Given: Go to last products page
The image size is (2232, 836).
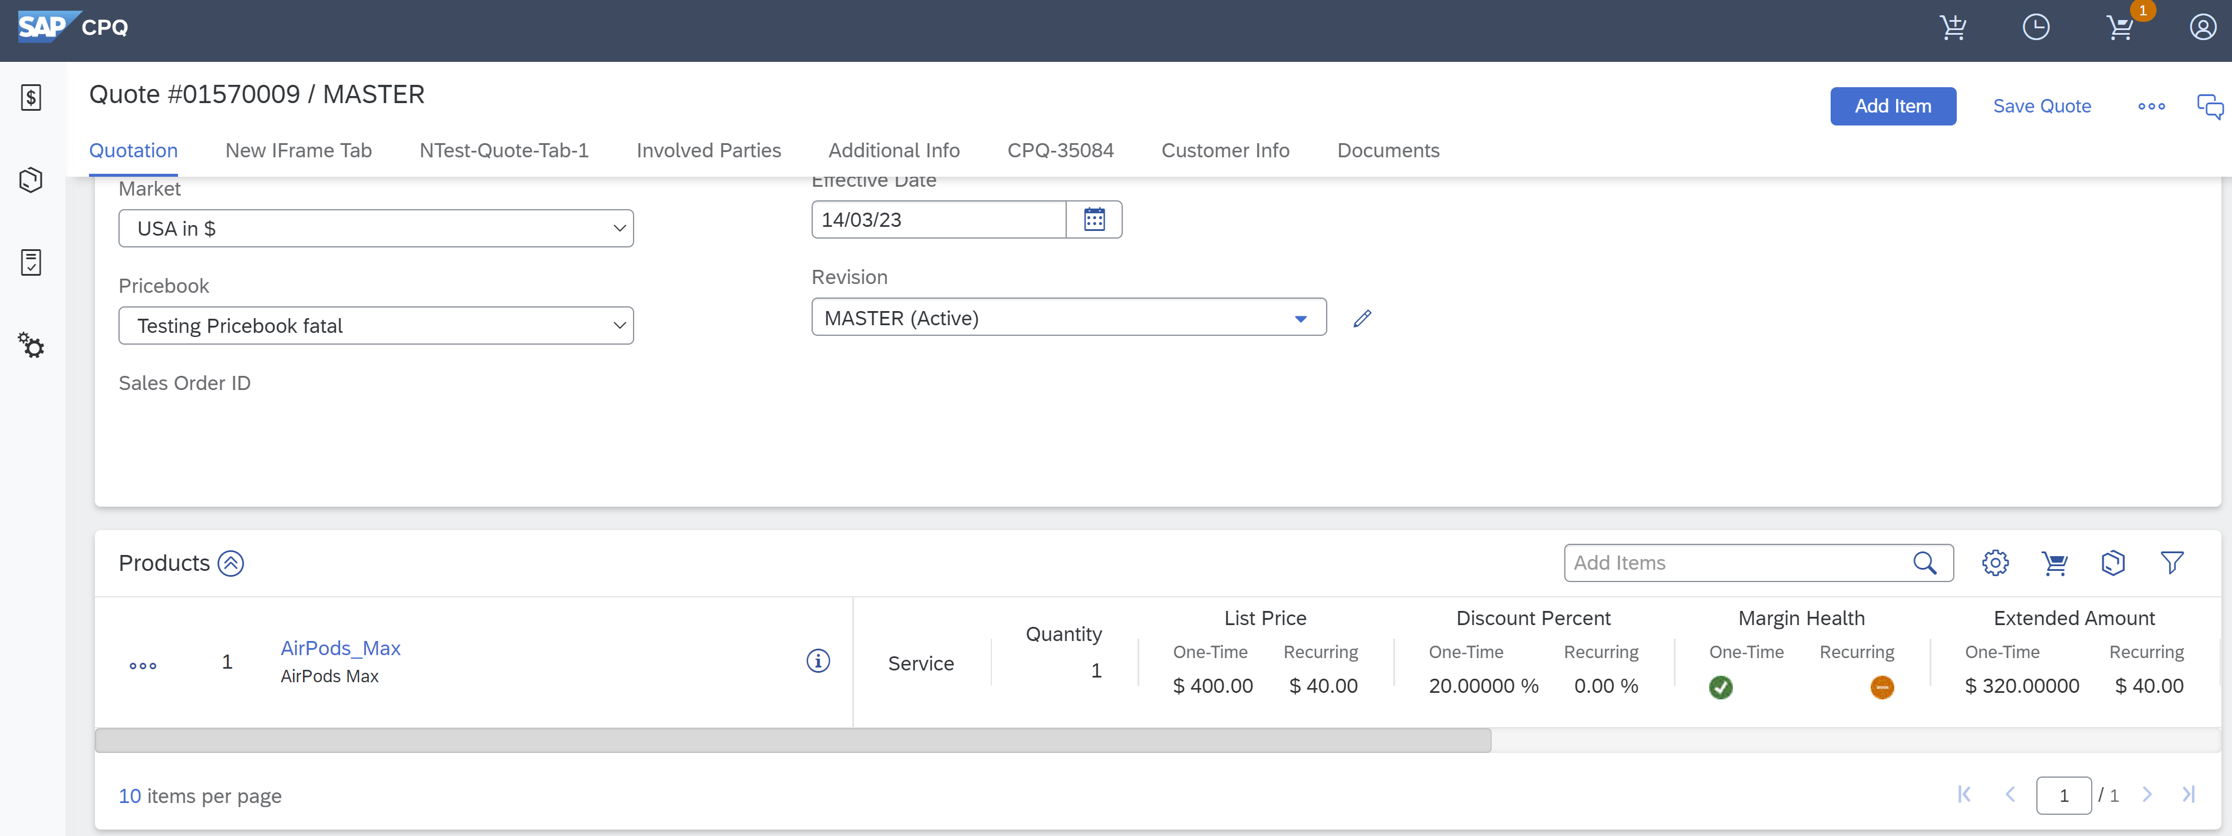Looking at the screenshot, I should [2188, 794].
